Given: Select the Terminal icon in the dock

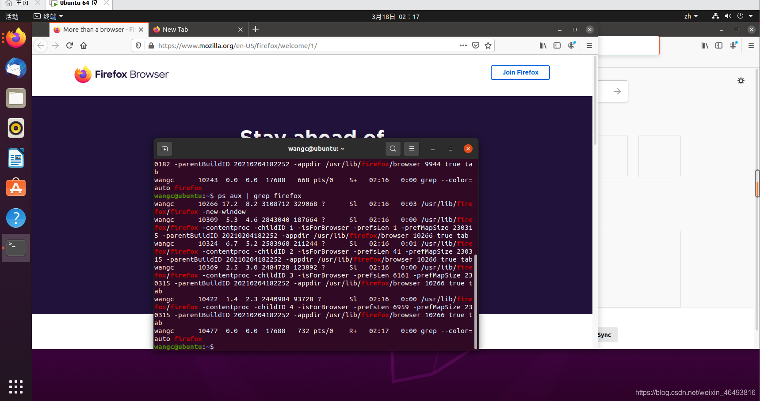Looking at the screenshot, I should pyautogui.click(x=16, y=248).
